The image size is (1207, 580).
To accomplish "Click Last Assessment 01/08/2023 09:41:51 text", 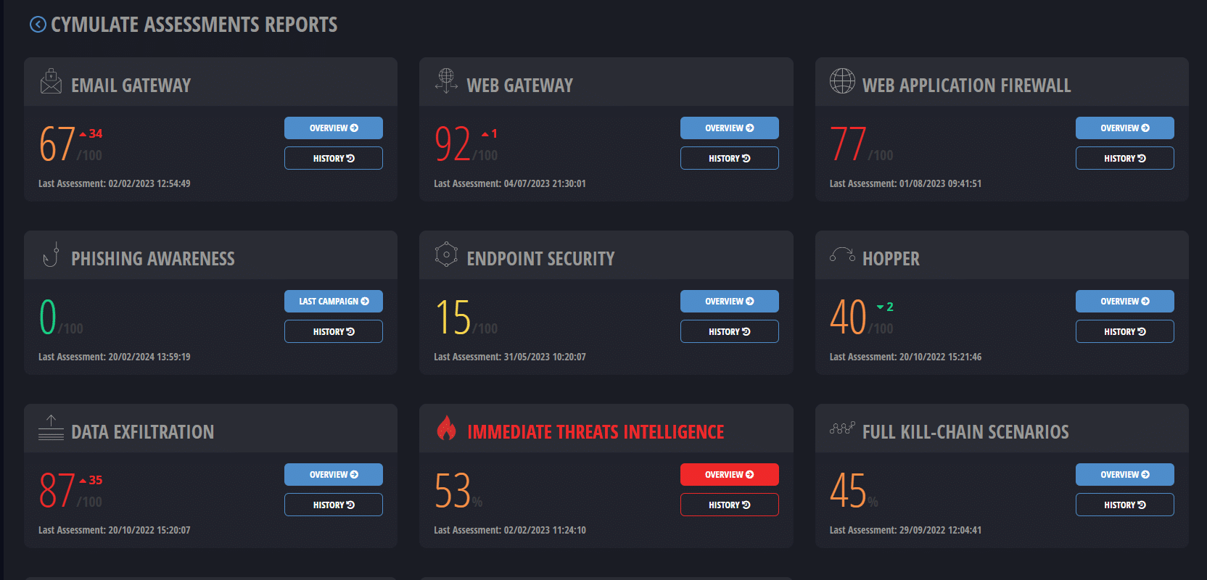I will tap(905, 183).
